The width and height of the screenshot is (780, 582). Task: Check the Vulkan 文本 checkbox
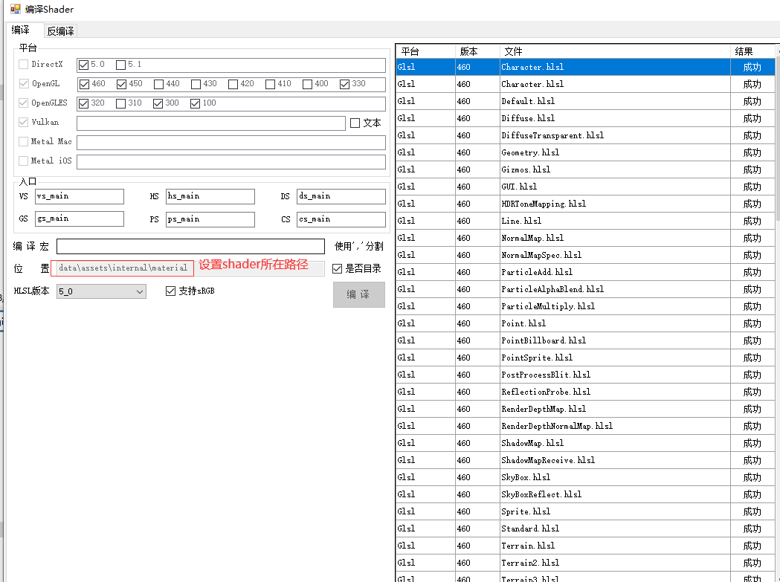point(355,123)
